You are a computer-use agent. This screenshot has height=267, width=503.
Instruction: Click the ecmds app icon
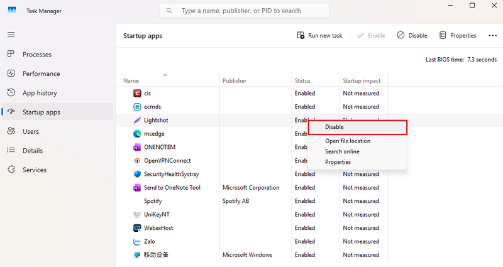tap(137, 107)
